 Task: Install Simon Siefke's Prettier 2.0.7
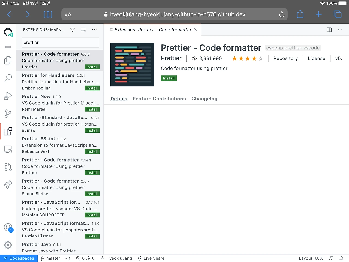[92, 194]
